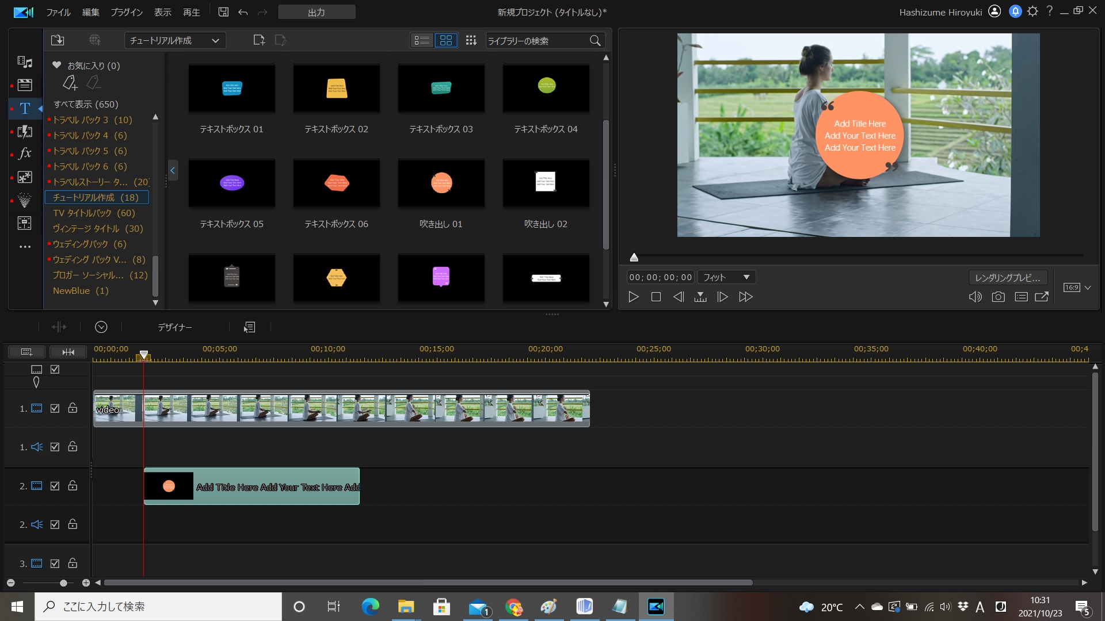This screenshot has height=621, width=1105.
Task: Lock video track 1 with padlock
Action: 73,408
